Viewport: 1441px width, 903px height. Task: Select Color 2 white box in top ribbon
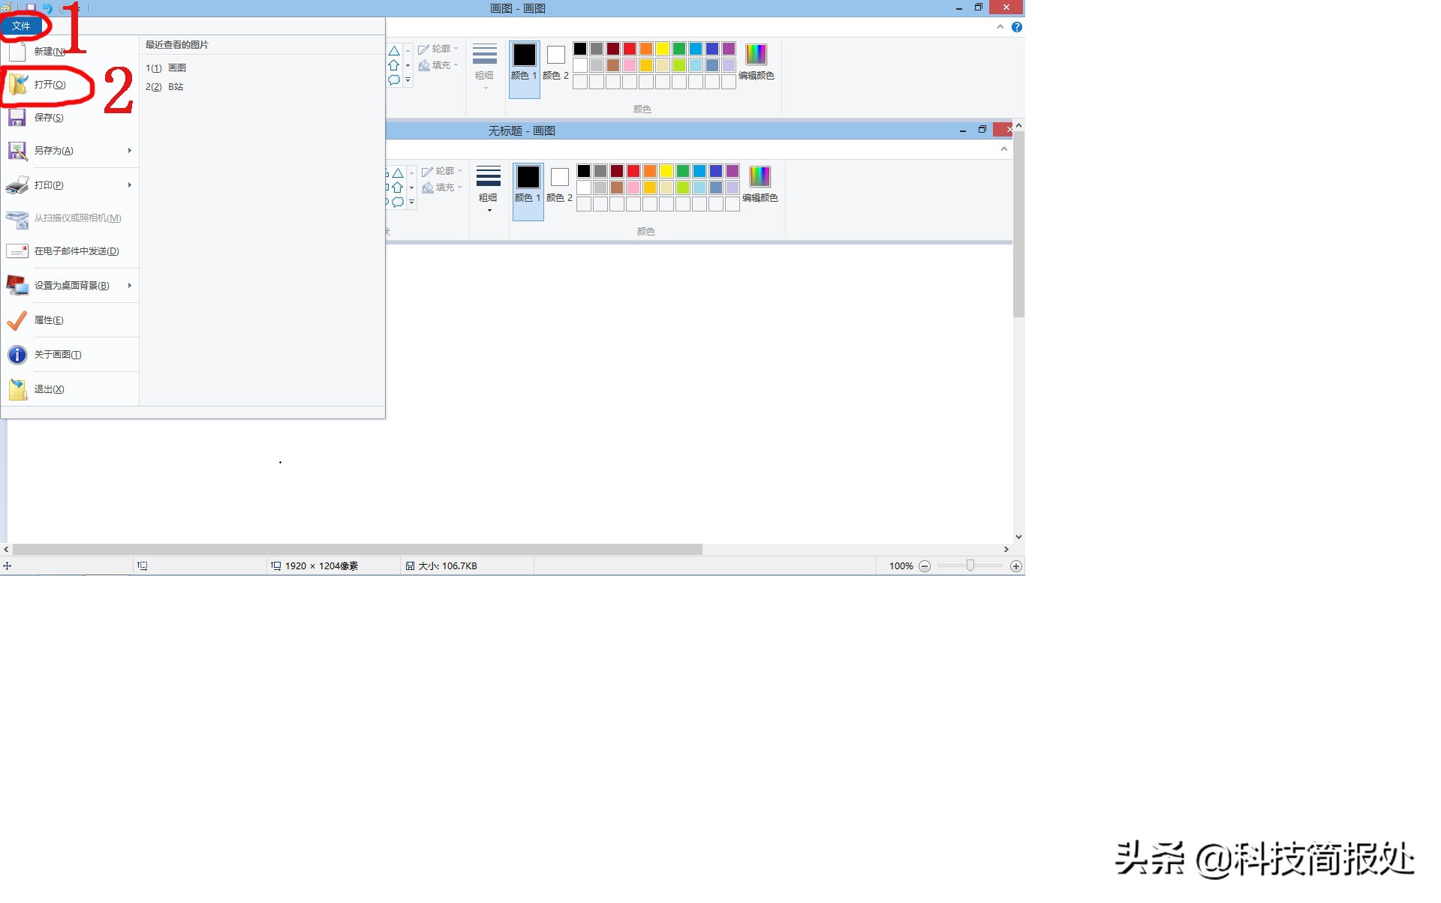tap(555, 55)
